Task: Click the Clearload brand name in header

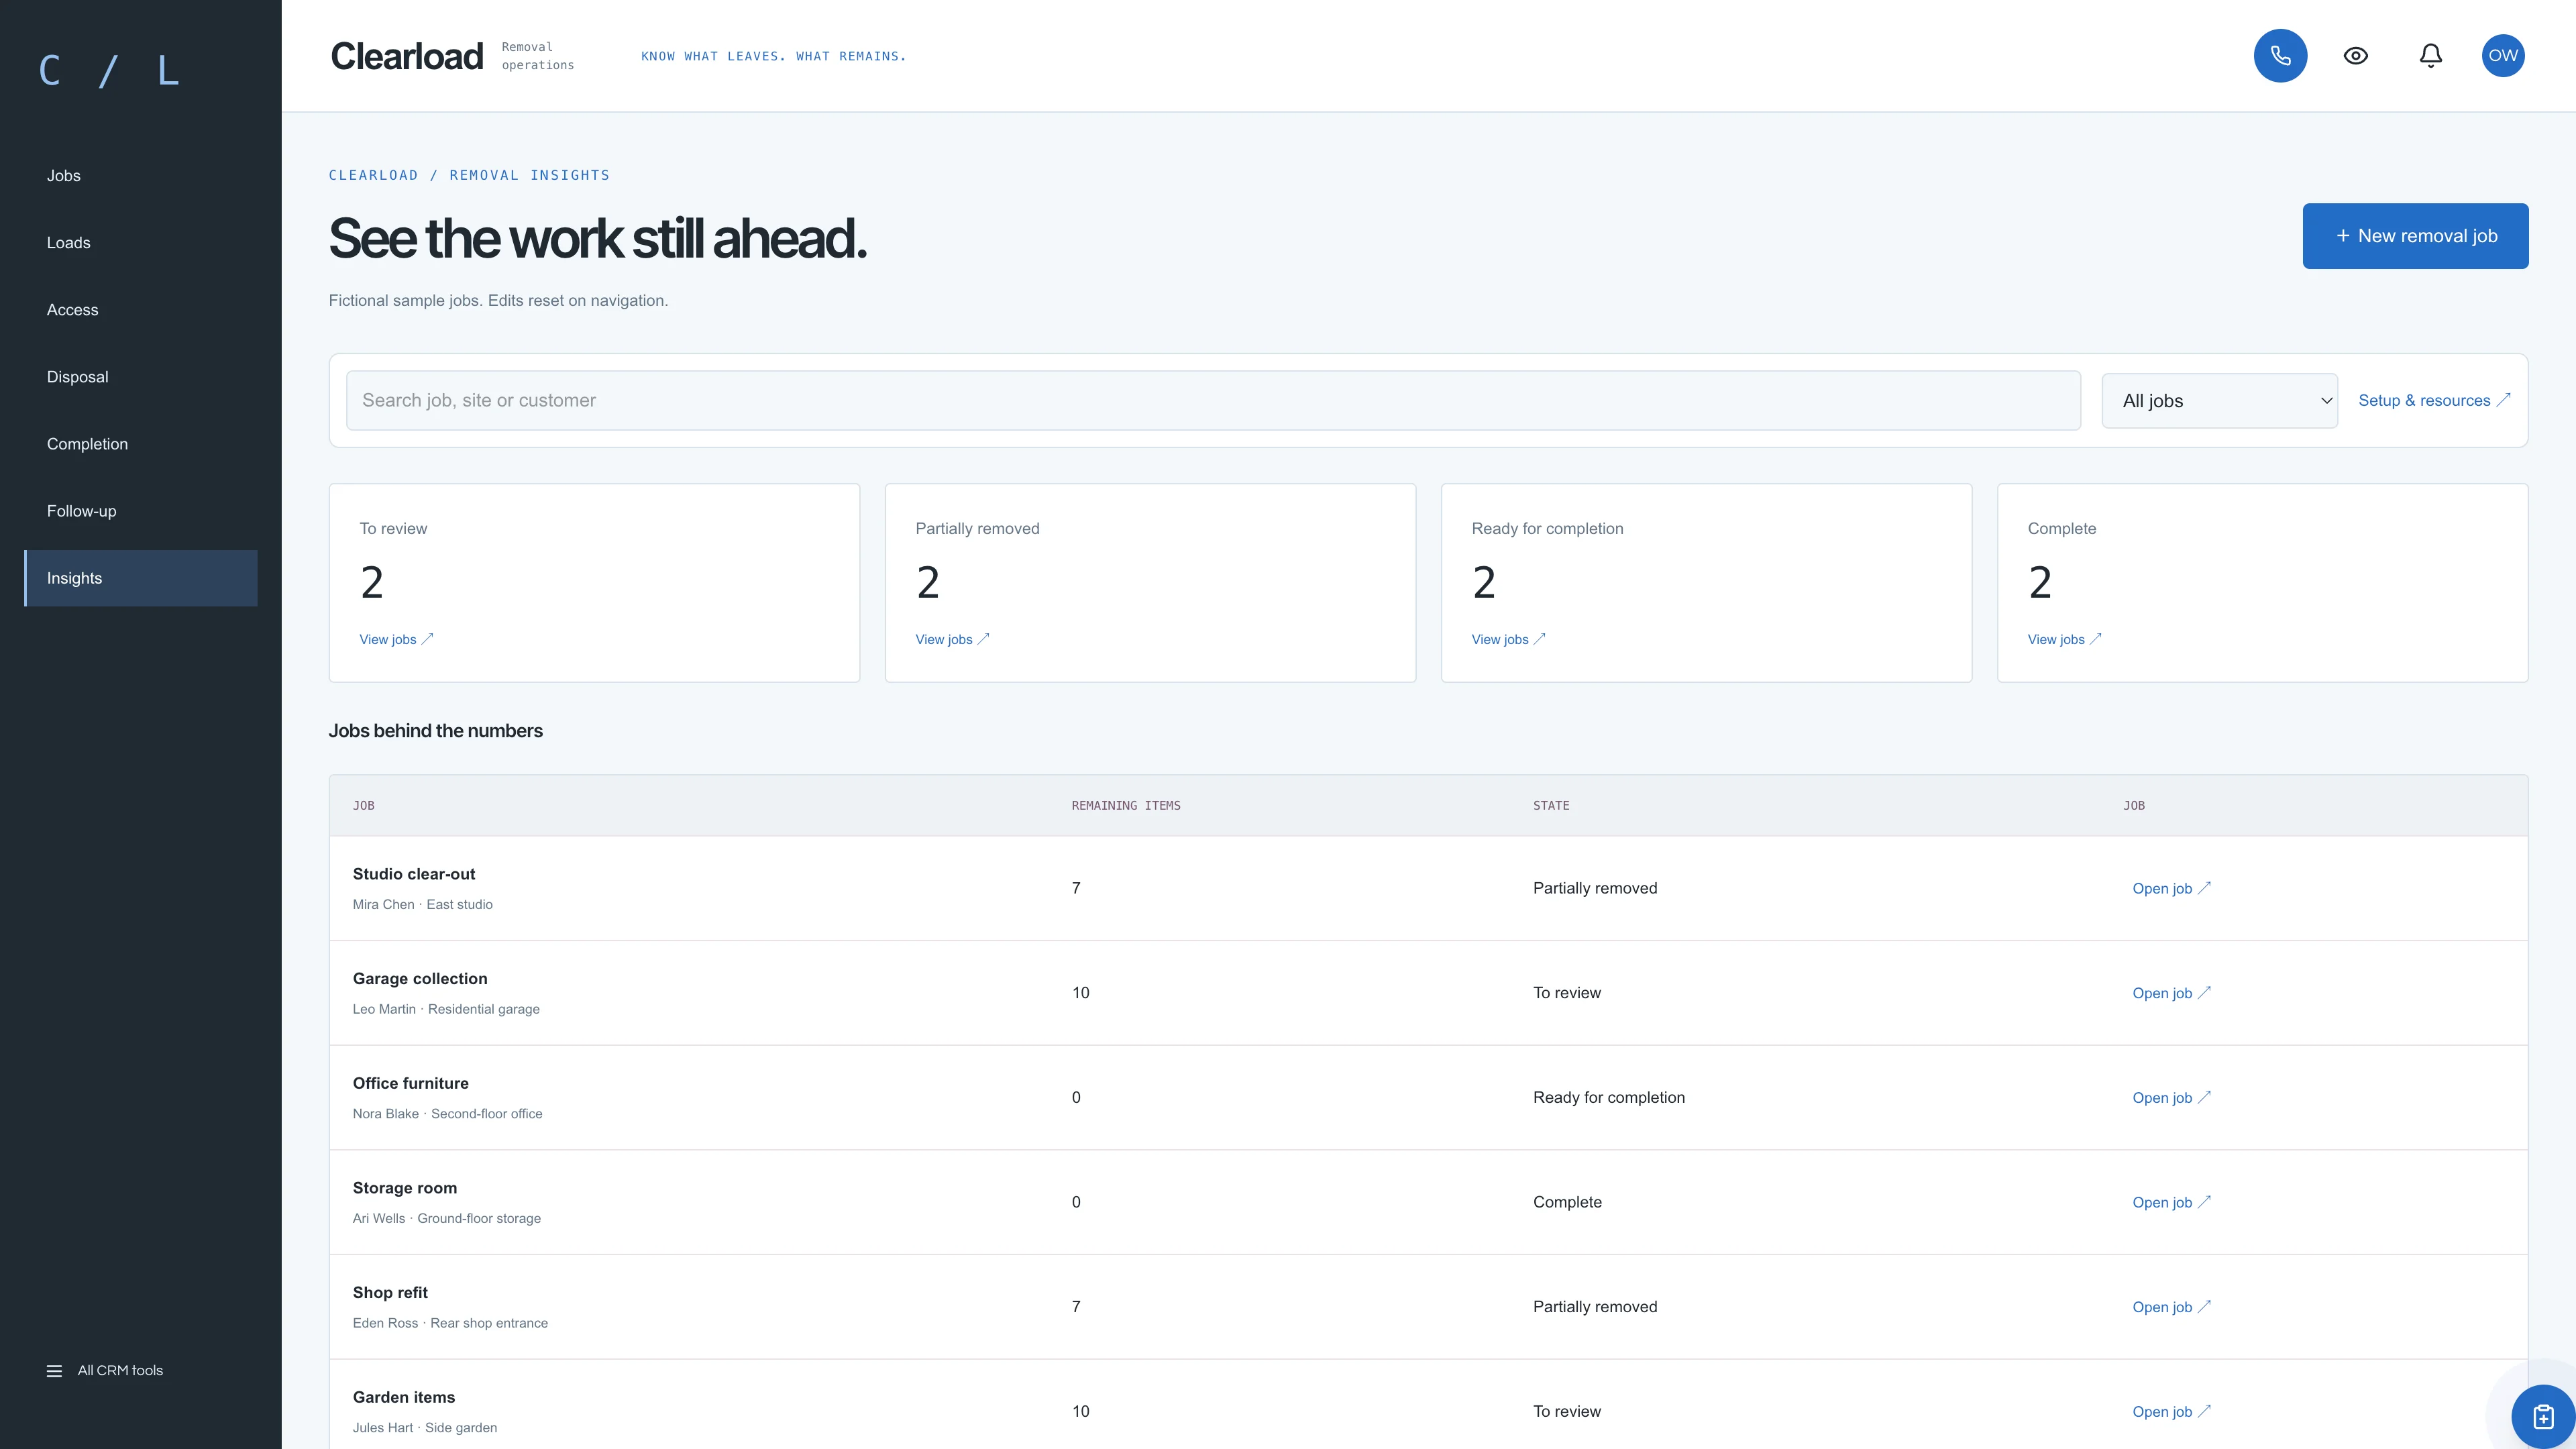Action: 407,56
